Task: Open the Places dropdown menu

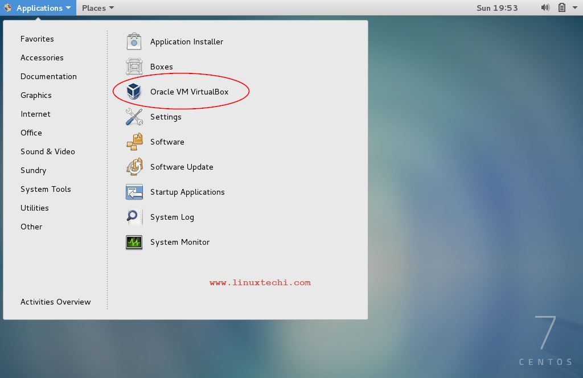Action: (98, 8)
